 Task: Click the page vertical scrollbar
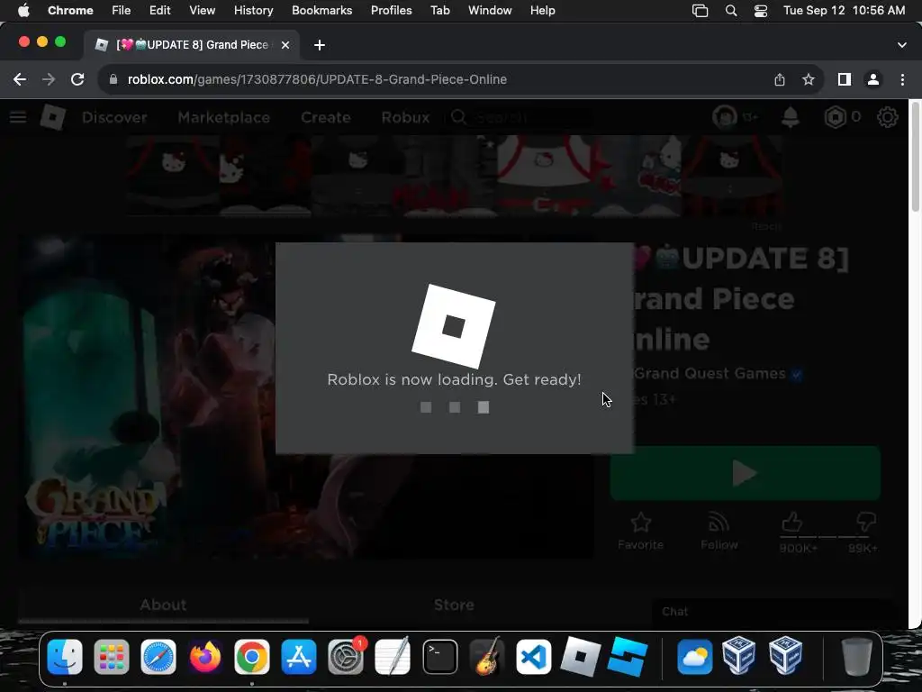915,159
